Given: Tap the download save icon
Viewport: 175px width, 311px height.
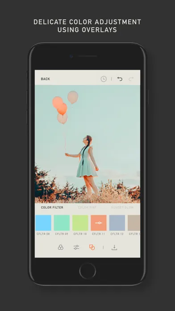Looking at the screenshot, I should tap(114, 248).
